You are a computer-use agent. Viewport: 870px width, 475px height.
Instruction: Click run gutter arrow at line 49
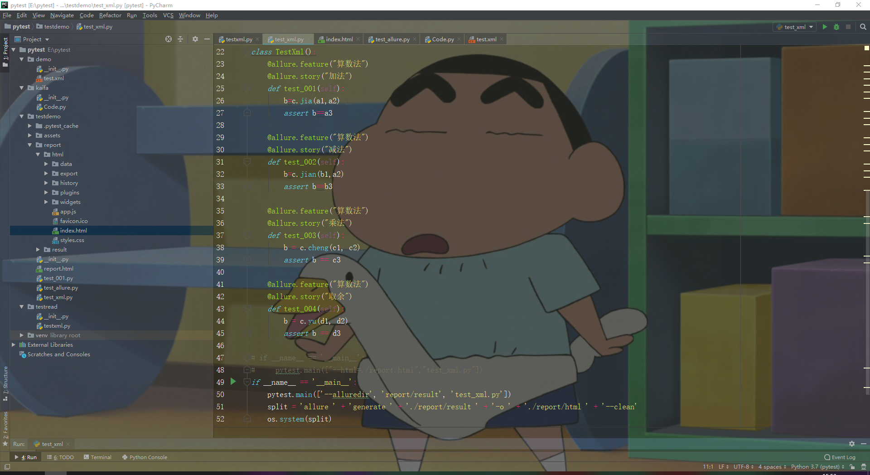click(233, 382)
